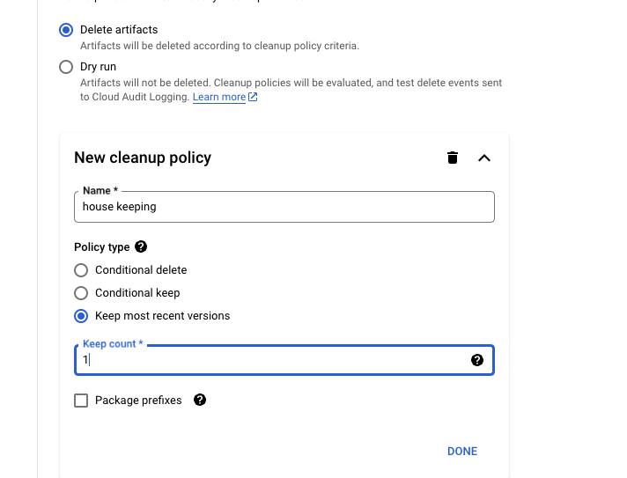Collapse the New cleanup policy panel
This screenshot has height=478, width=627.
484,158
